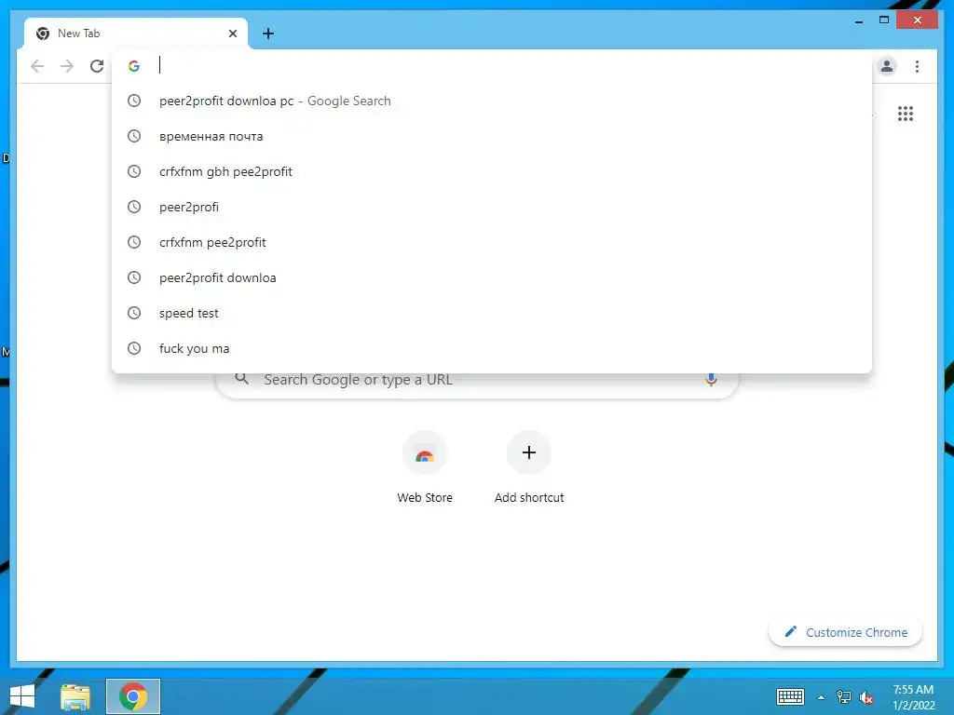Image resolution: width=954 pixels, height=715 pixels.
Task: Open the taskbar clock showing 7:55 AM
Action: pyautogui.click(x=913, y=697)
